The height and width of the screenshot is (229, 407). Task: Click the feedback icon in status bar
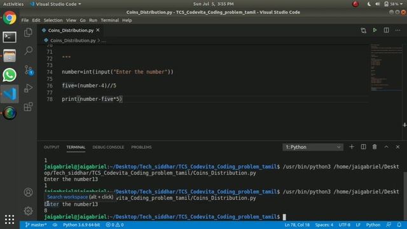click(389, 225)
